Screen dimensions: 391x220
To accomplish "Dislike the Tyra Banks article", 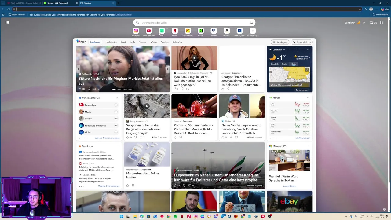I will [182, 89].
